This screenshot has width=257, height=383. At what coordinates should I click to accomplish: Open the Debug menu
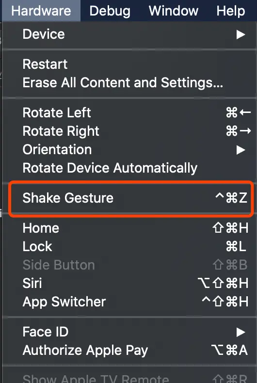pyautogui.click(x=110, y=11)
